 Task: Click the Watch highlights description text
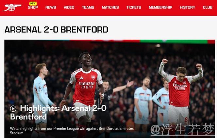(72, 131)
